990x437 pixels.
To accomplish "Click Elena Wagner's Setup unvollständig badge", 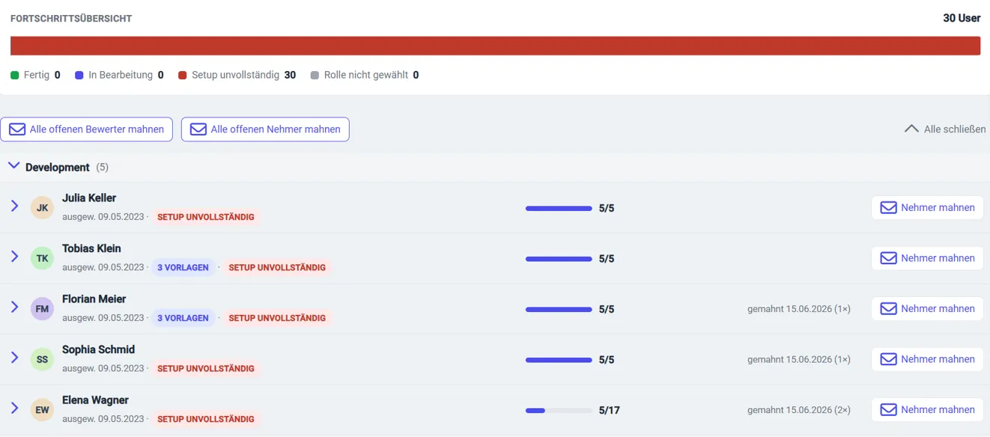I will pos(206,419).
